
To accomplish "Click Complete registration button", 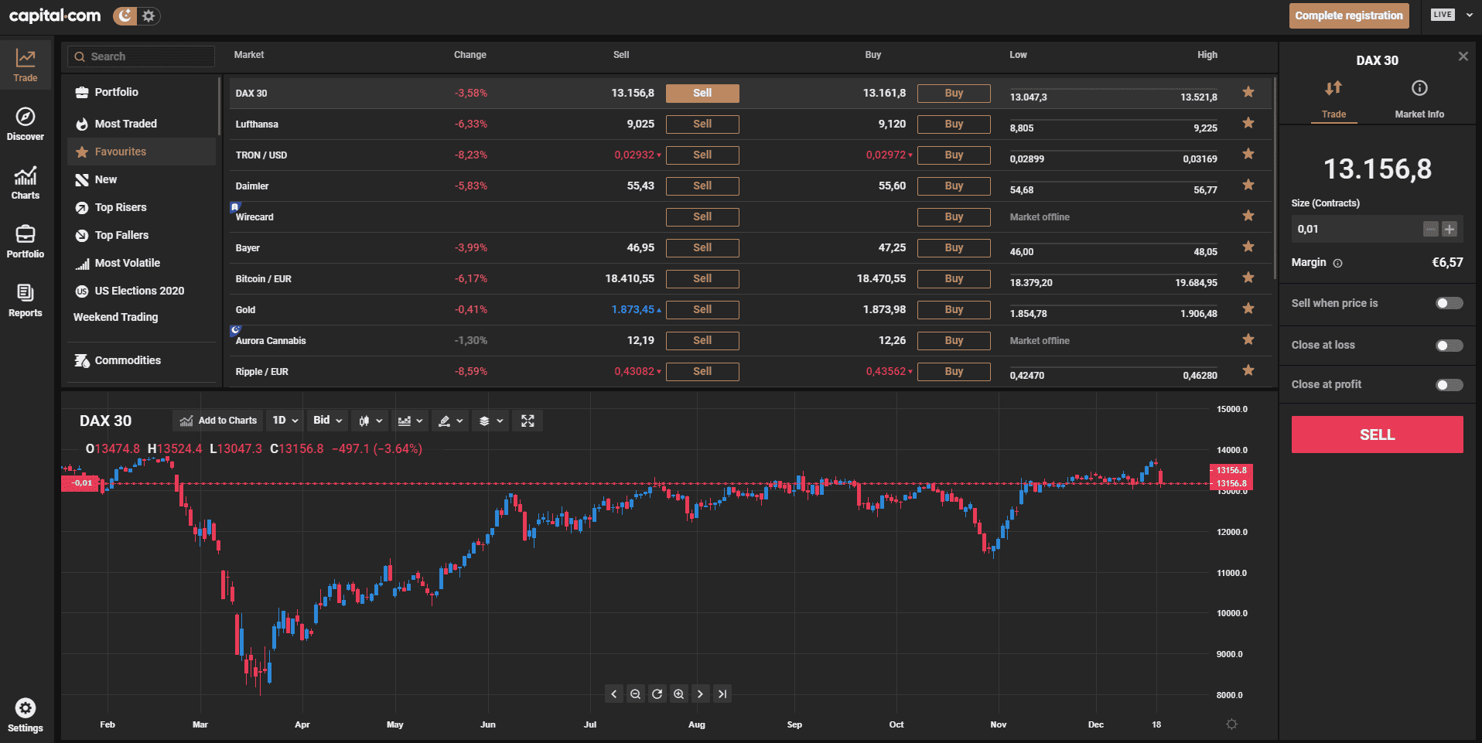I will pyautogui.click(x=1349, y=15).
